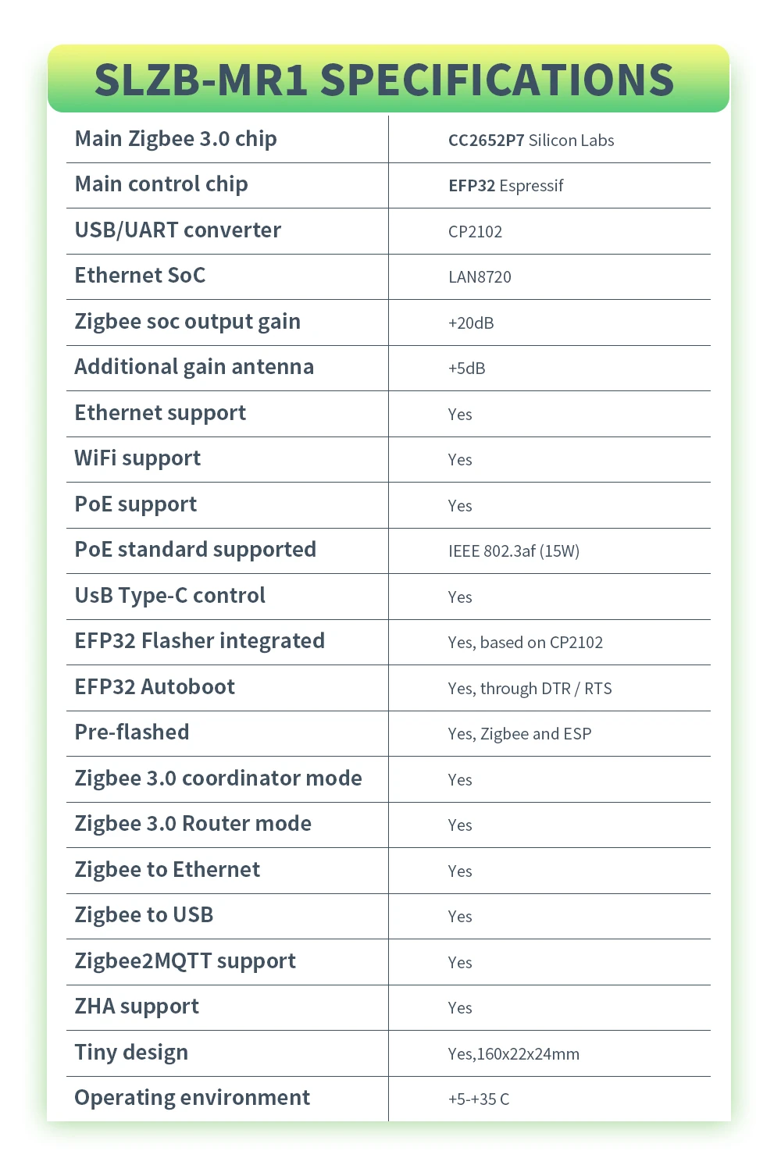781x1158 pixels.
Task: Click the Yes,160x22x24mm dimensions value
Action: (514, 1054)
